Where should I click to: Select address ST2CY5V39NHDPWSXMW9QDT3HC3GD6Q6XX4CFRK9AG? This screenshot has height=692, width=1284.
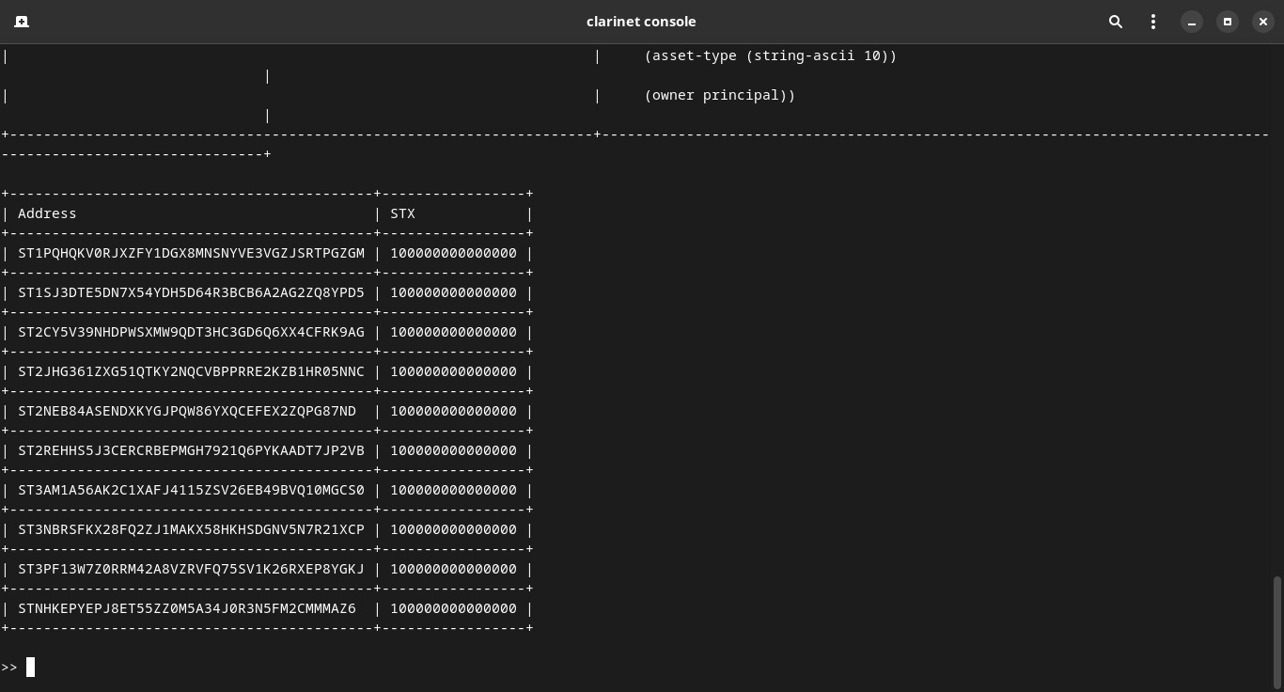point(191,332)
